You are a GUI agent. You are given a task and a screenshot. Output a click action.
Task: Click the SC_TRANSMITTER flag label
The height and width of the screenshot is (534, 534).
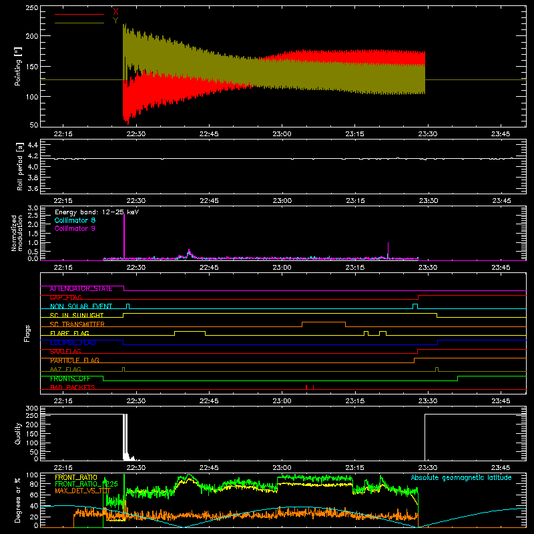click(77, 324)
